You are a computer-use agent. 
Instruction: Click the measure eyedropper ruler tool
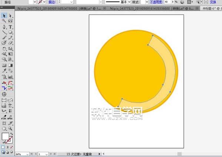coord(4,117)
